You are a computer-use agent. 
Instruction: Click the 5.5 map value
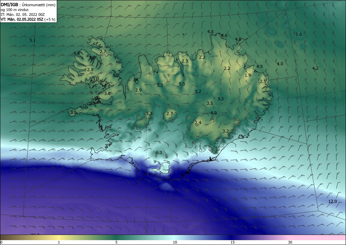tap(182, 84)
